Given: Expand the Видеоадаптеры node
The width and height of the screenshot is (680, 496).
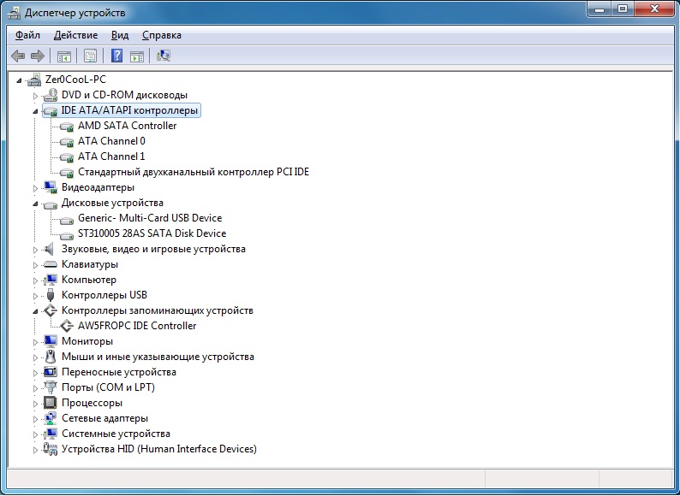Looking at the screenshot, I should [36, 188].
